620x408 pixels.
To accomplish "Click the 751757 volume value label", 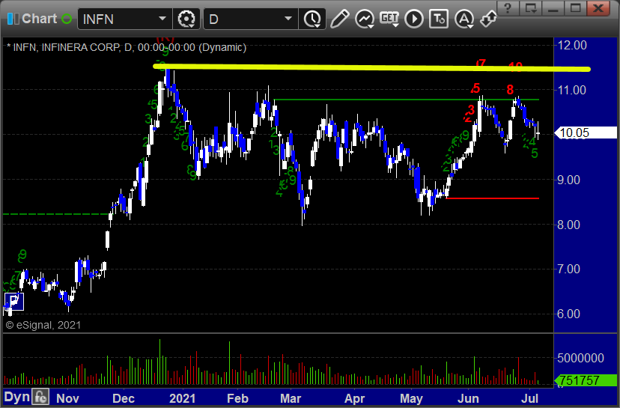I will click(586, 381).
